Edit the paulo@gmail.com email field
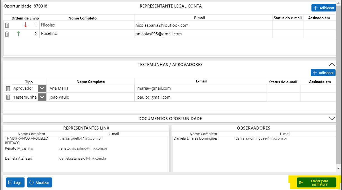The height and width of the screenshot is (190, 342). point(201,97)
